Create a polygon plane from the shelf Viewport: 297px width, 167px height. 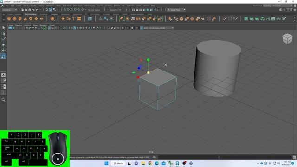click(x=36, y=19)
